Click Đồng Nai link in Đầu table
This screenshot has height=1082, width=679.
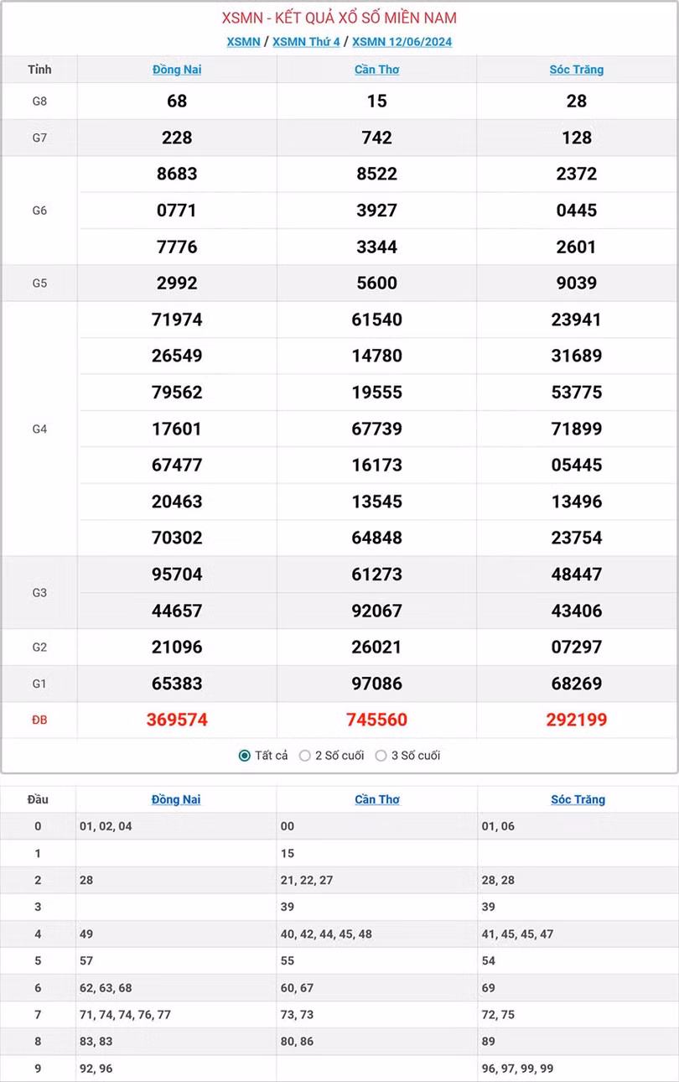[176, 799]
